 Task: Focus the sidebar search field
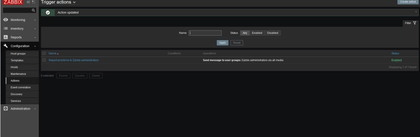[19, 10]
